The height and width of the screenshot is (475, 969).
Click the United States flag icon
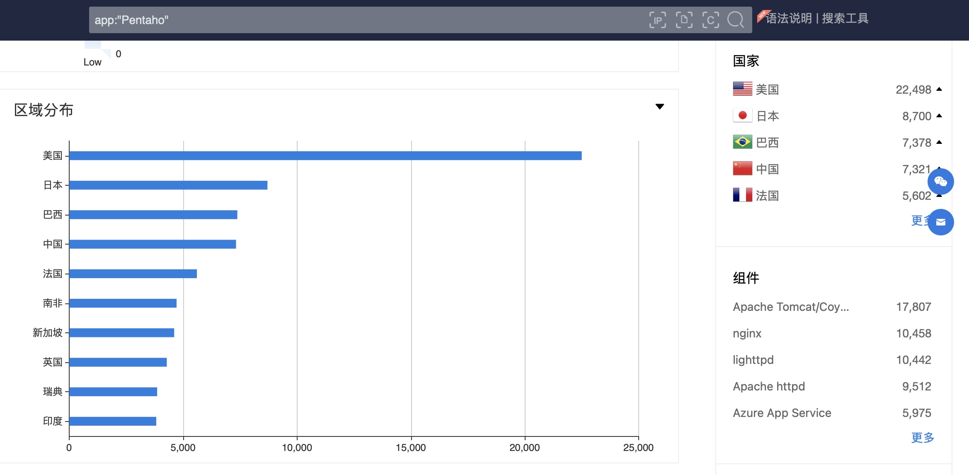click(742, 89)
